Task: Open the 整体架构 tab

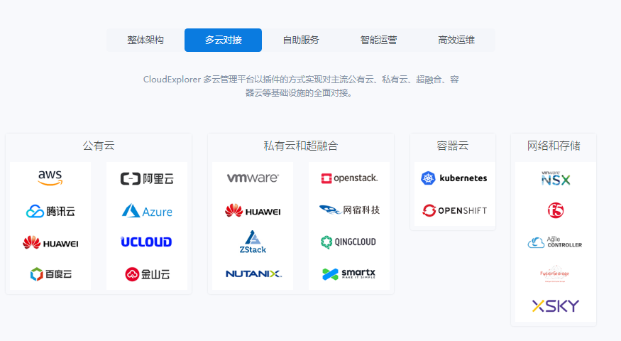Action: (x=145, y=40)
